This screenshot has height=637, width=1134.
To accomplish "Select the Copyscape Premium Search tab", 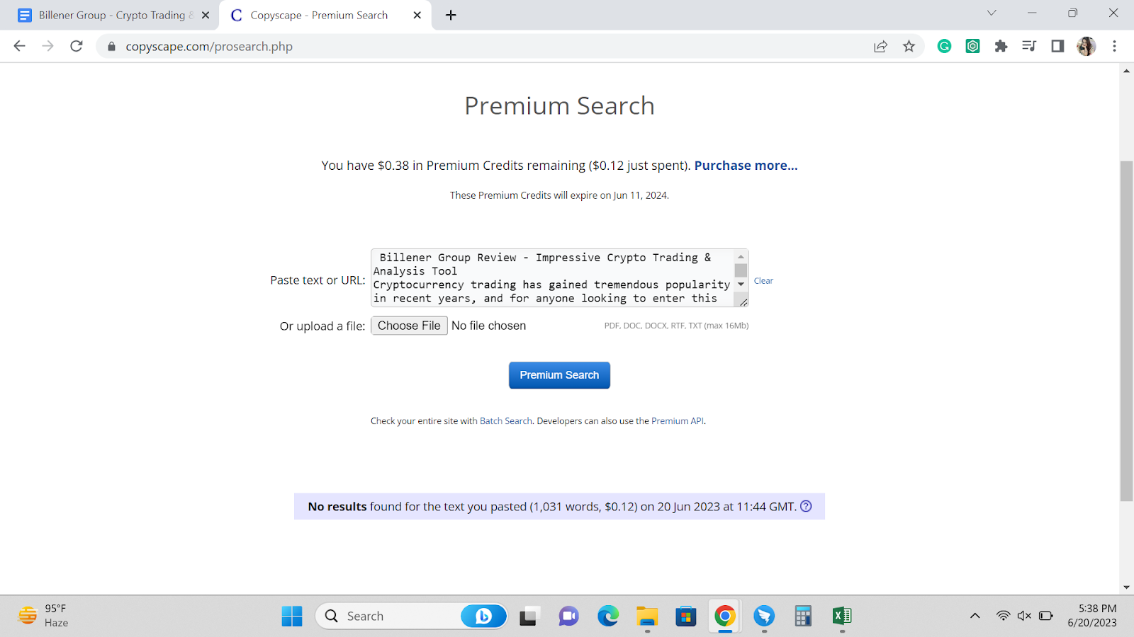I will (326, 15).
